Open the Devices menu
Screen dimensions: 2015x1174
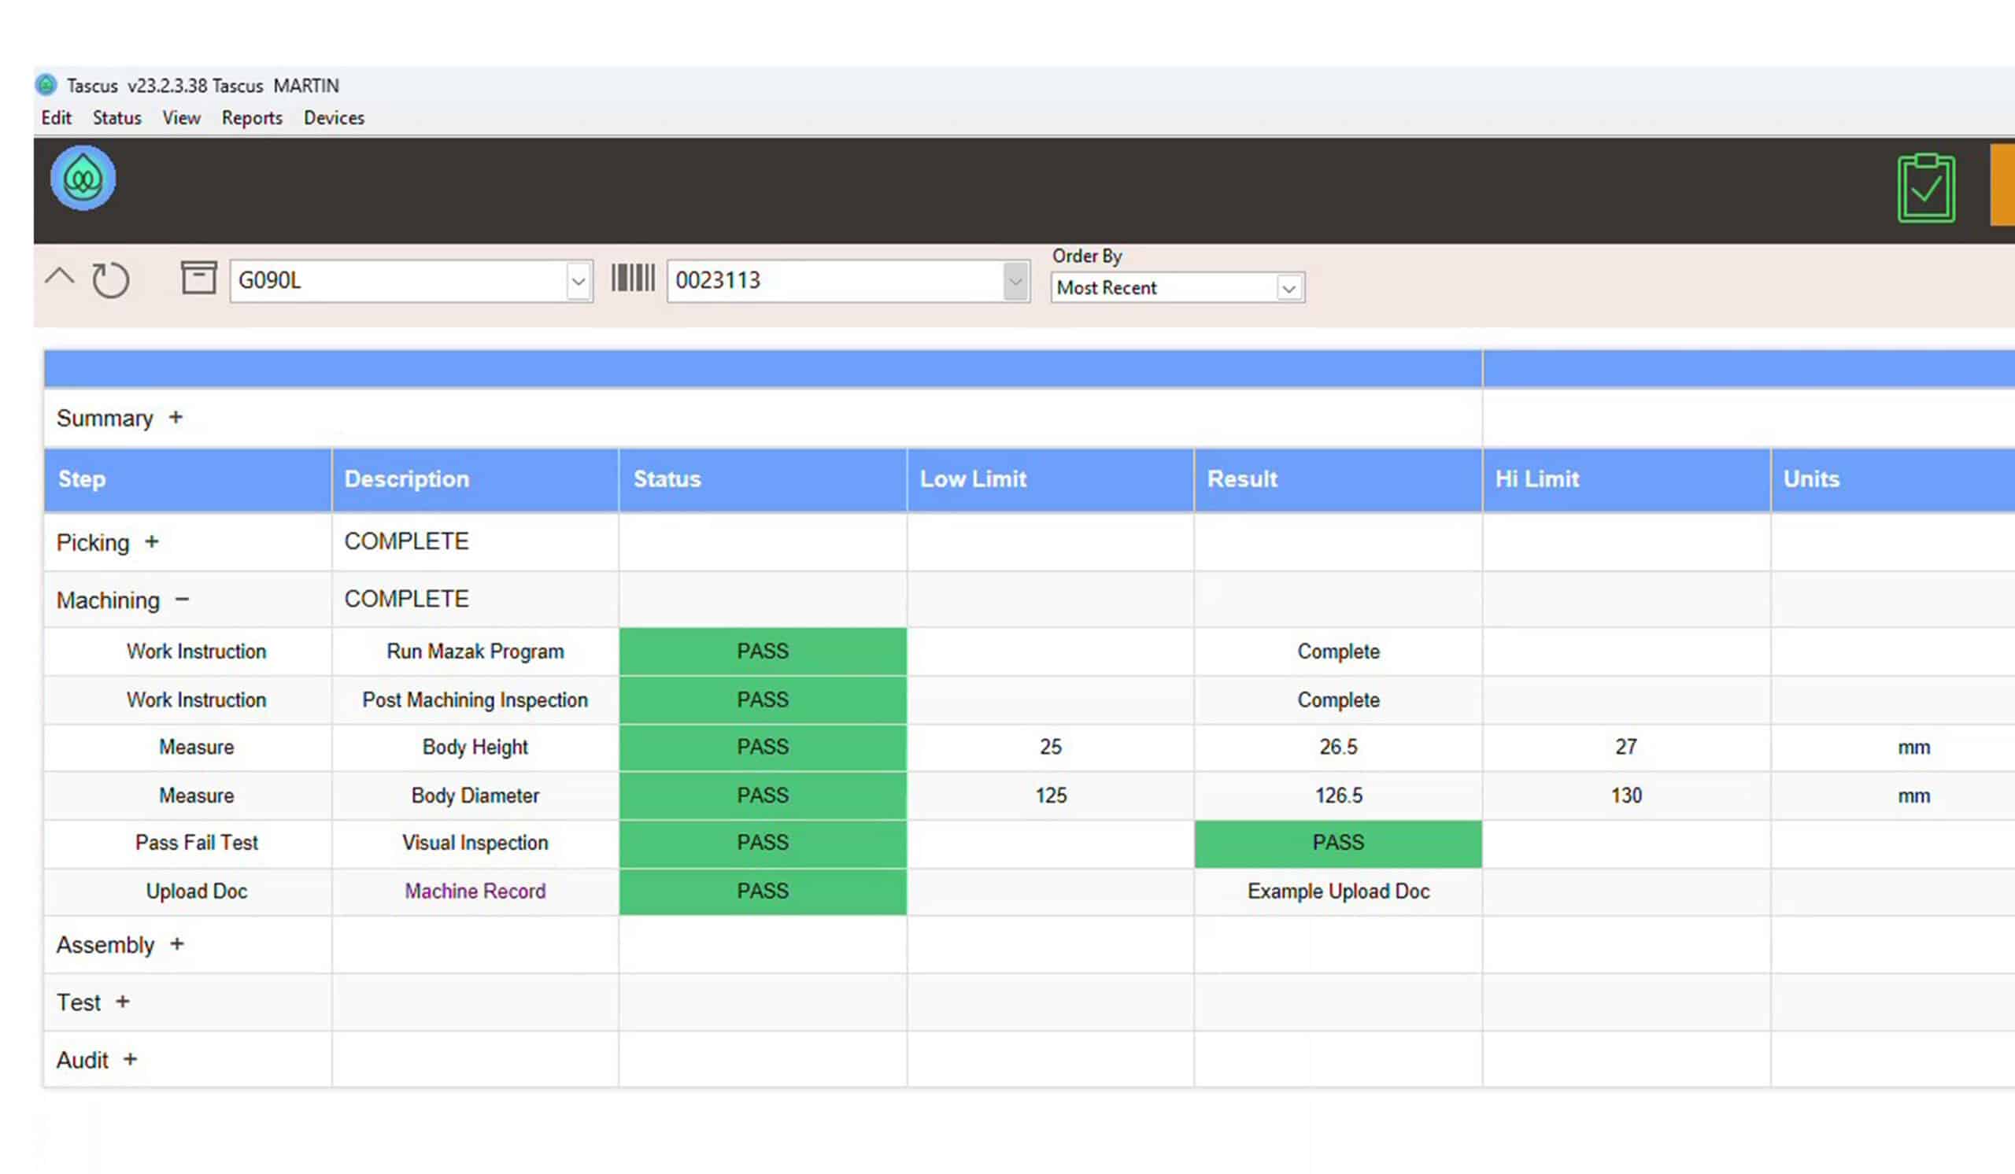(x=334, y=117)
